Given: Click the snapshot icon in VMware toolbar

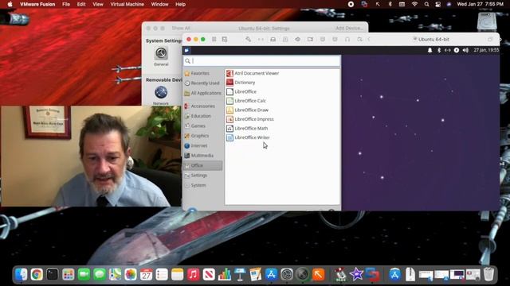Looking at the screenshot, I should point(225,39).
